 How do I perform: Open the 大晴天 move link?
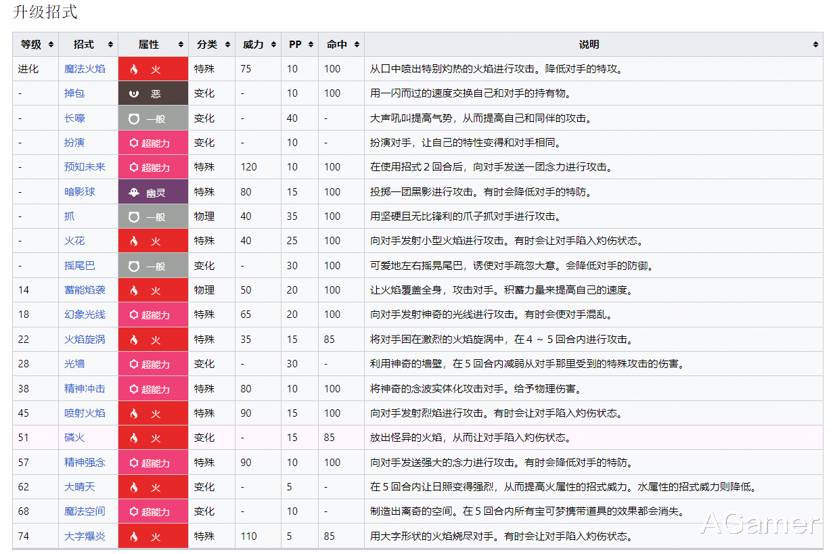[x=80, y=487]
